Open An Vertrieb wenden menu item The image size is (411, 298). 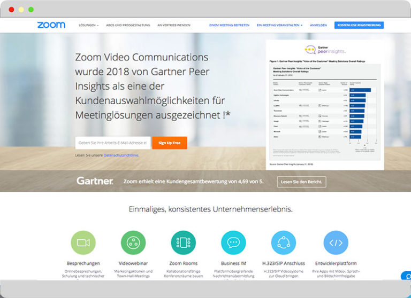[x=174, y=26]
